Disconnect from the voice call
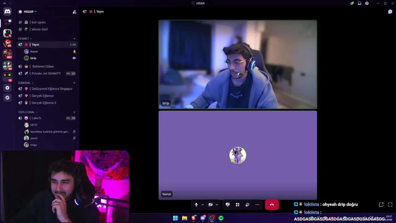 point(272,205)
